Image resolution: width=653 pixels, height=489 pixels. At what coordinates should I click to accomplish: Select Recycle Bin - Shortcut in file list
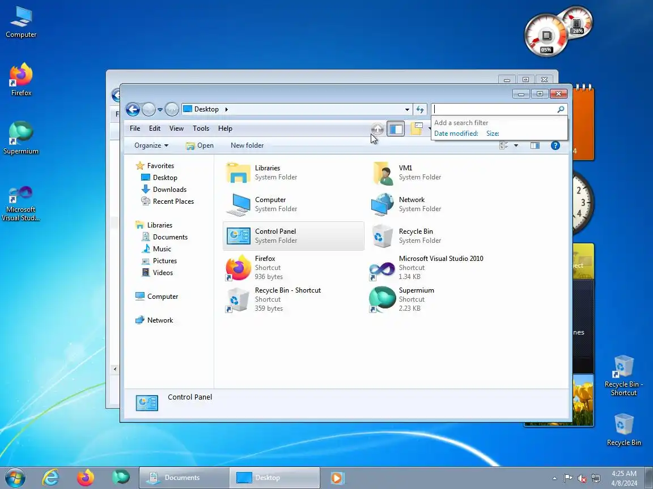(x=293, y=299)
